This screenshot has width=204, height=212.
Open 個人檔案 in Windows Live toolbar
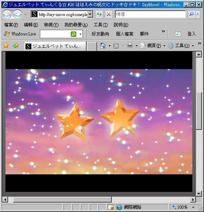point(124,34)
